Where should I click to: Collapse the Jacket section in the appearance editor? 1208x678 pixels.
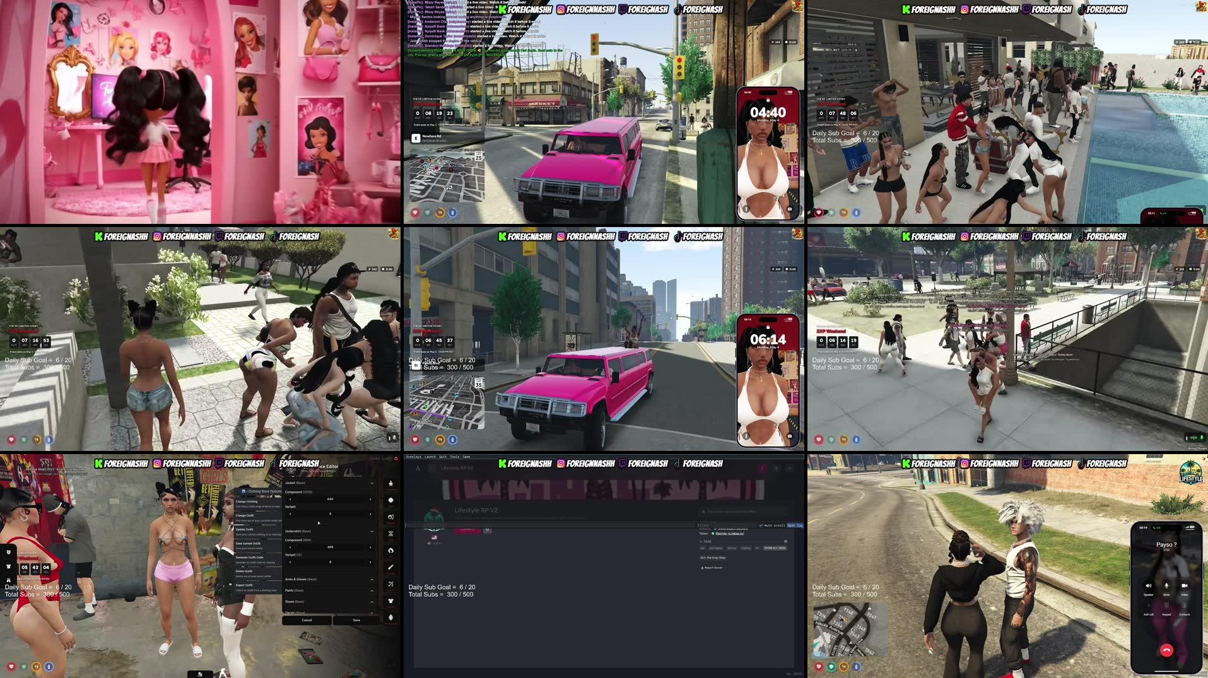pyautogui.click(x=372, y=483)
